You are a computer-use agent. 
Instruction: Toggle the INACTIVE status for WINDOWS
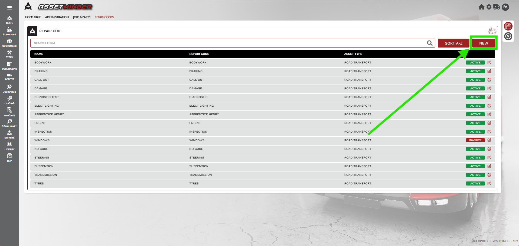(475, 140)
